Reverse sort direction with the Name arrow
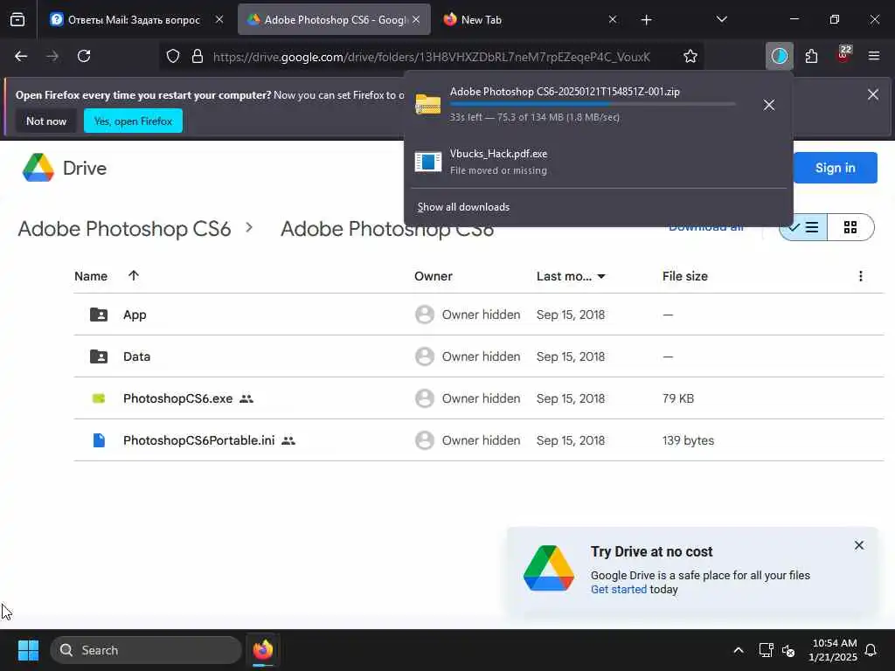The width and height of the screenshot is (895, 671). [134, 275]
